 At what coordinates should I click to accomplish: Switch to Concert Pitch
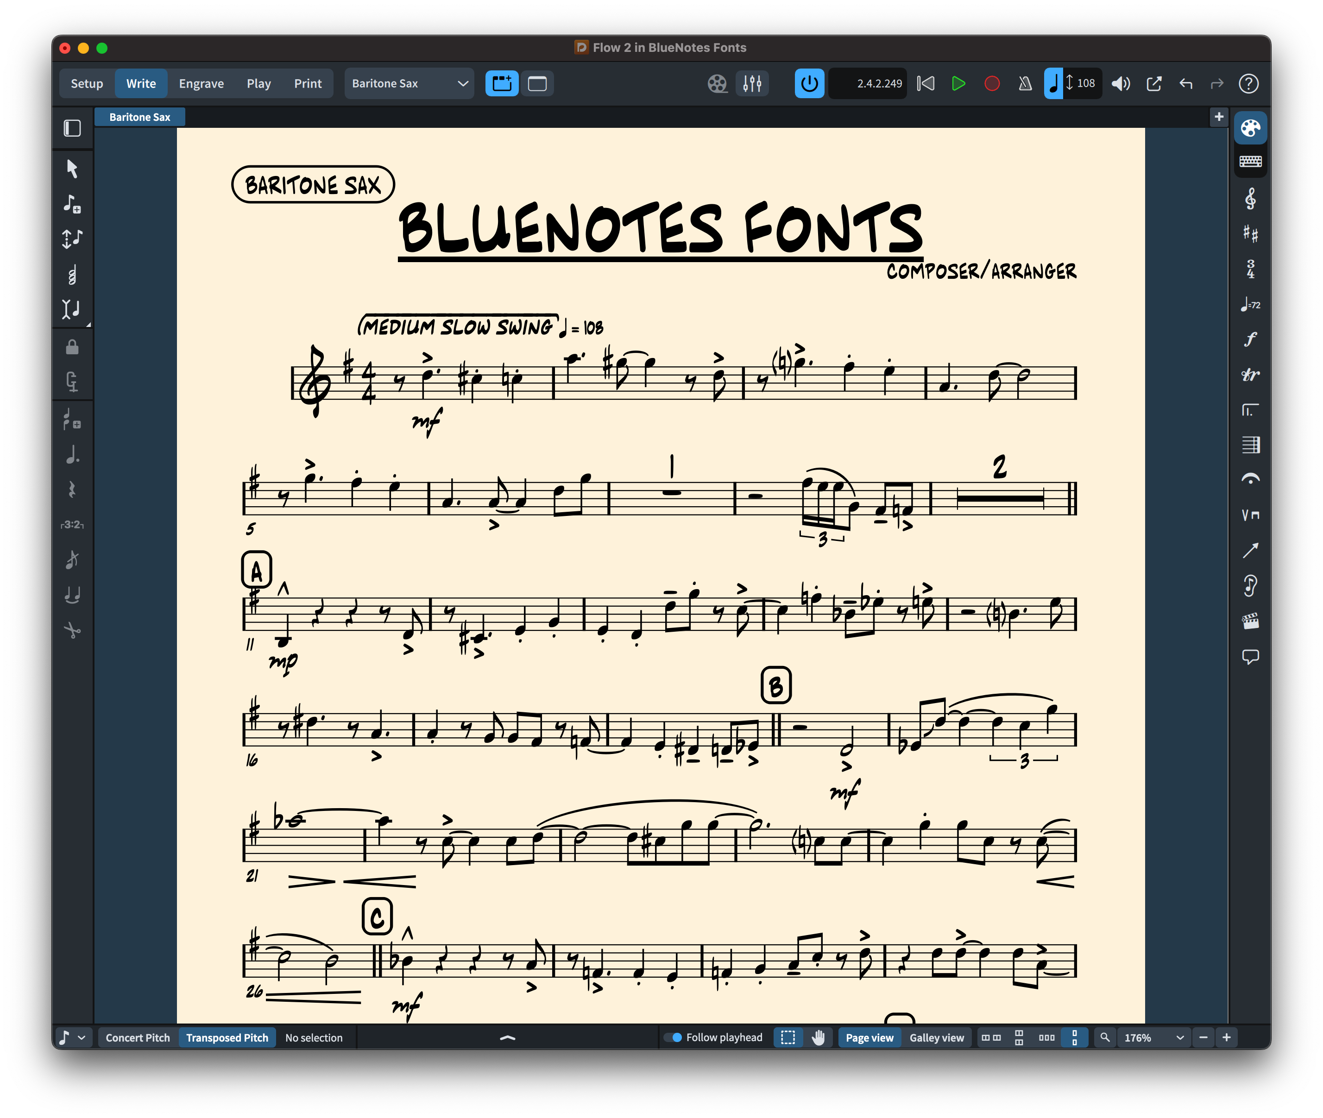pyautogui.click(x=138, y=1037)
